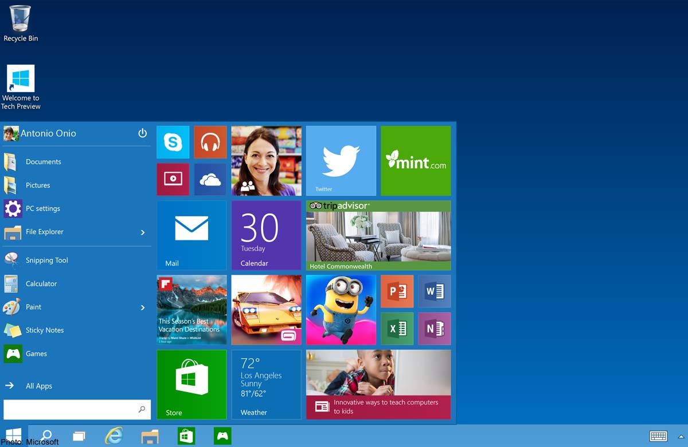Screen dimensions: 688x447
Task: Open the mint.com tile
Action: (x=416, y=161)
